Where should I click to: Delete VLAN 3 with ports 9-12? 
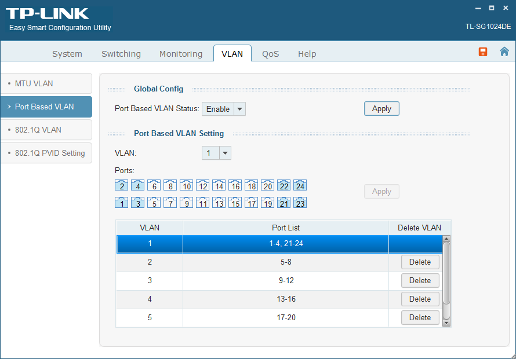coord(420,280)
